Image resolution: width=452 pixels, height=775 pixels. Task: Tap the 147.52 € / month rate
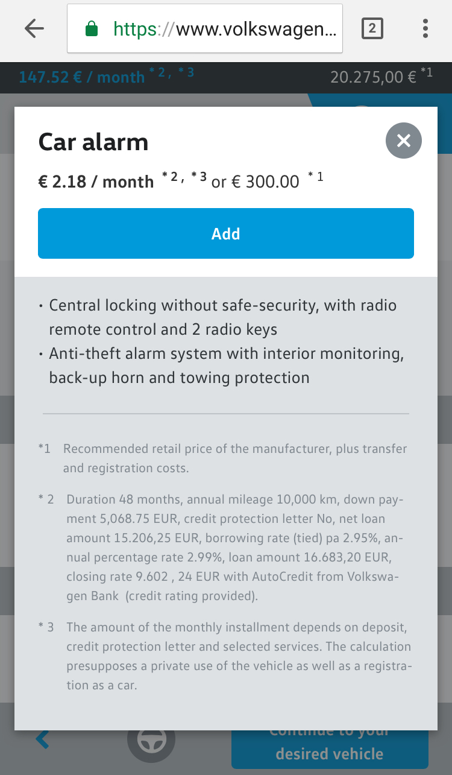pos(82,77)
